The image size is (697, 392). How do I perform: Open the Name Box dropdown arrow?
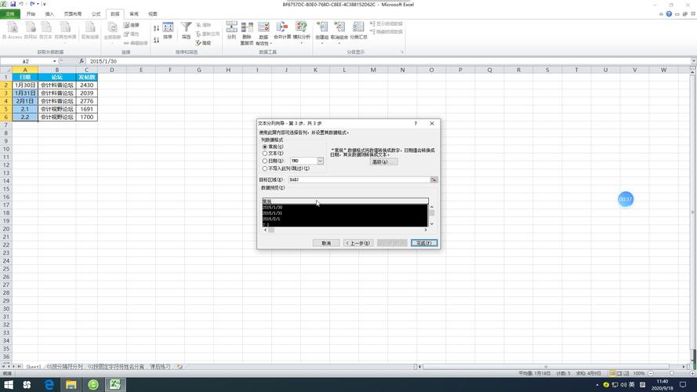pos(55,61)
